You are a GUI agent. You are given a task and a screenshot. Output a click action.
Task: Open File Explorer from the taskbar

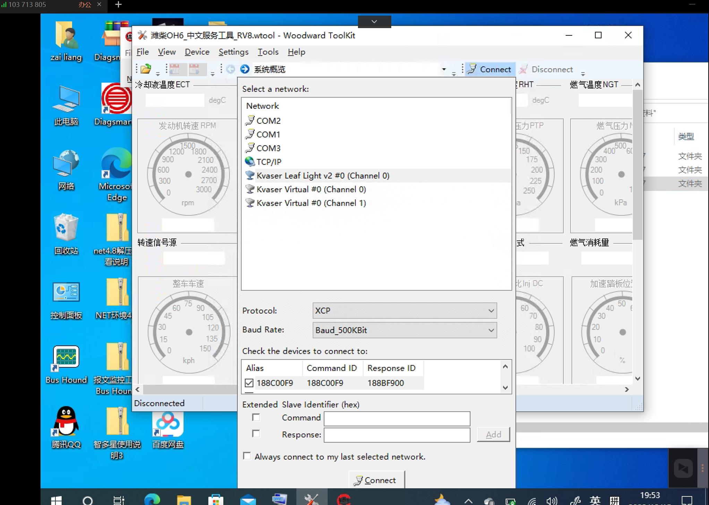click(184, 500)
